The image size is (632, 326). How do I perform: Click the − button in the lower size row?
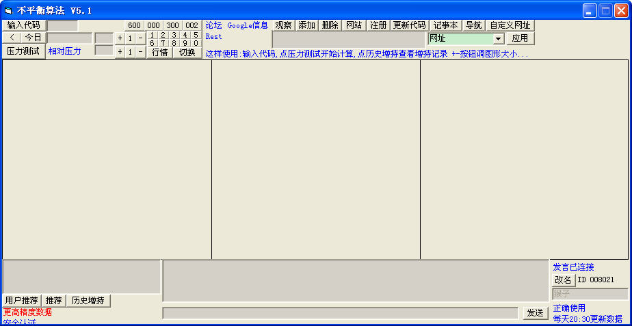pyautogui.click(x=140, y=52)
